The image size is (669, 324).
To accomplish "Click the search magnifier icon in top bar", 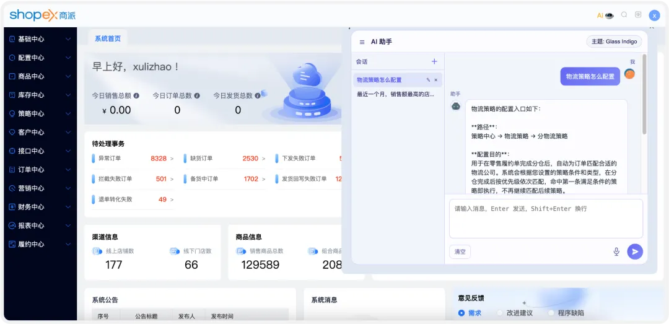I will tap(624, 14).
